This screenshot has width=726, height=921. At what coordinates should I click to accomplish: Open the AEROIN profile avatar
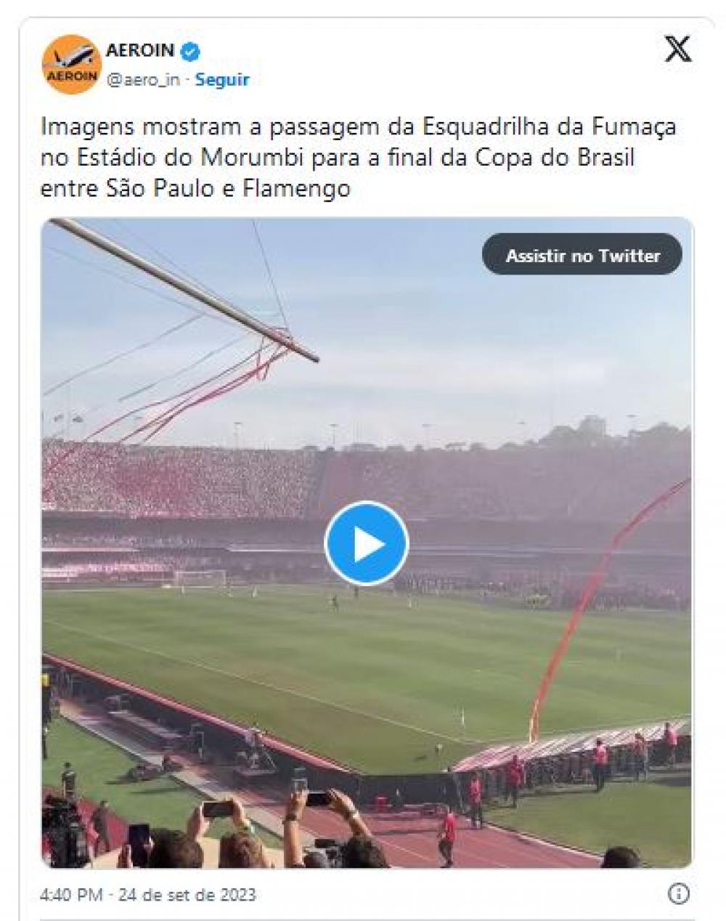pyautogui.click(x=70, y=65)
